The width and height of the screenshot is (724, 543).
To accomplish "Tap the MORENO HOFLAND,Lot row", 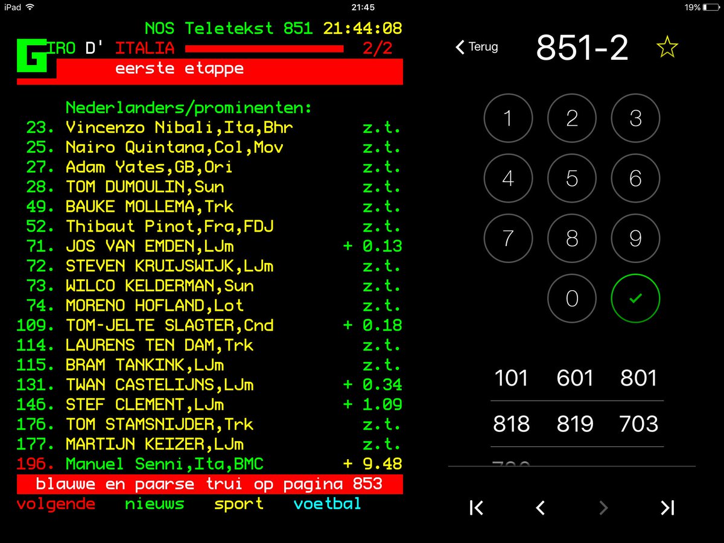I will pyautogui.click(x=209, y=305).
